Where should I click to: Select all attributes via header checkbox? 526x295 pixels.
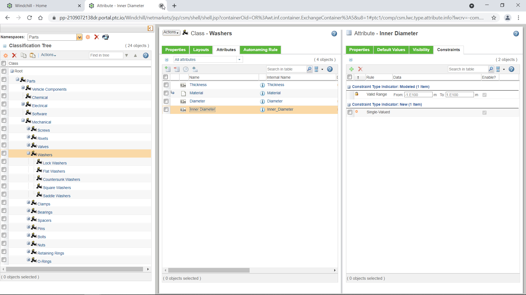[x=165, y=77]
